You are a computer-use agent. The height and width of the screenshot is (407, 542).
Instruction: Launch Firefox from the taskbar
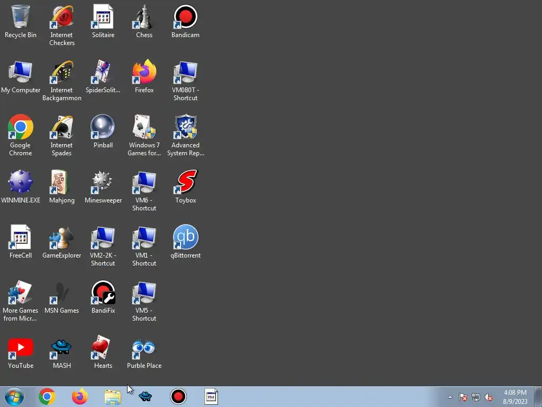point(79,396)
